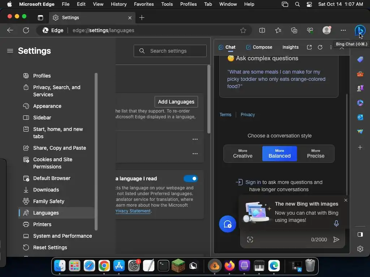Click the settings page scrollbar

pos(208,99)
